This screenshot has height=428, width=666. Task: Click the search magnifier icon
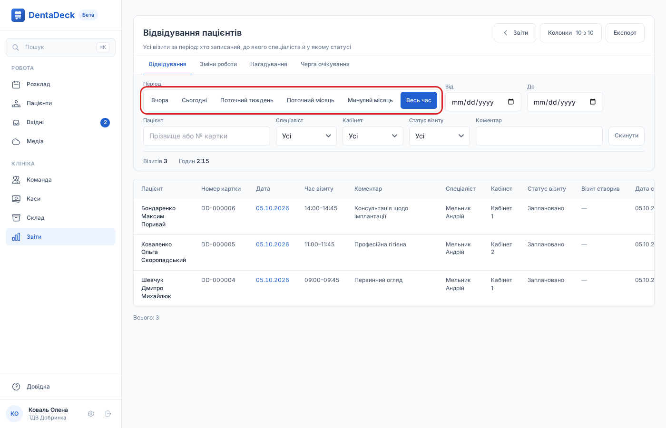16,47
